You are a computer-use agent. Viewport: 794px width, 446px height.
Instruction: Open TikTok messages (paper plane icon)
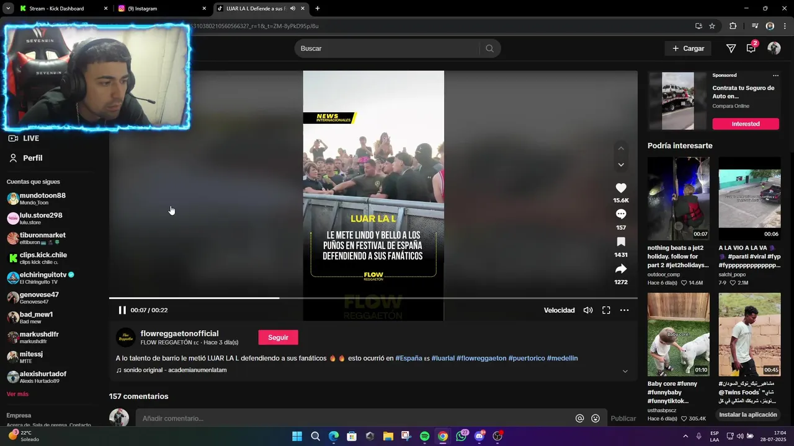coord(731,48)
